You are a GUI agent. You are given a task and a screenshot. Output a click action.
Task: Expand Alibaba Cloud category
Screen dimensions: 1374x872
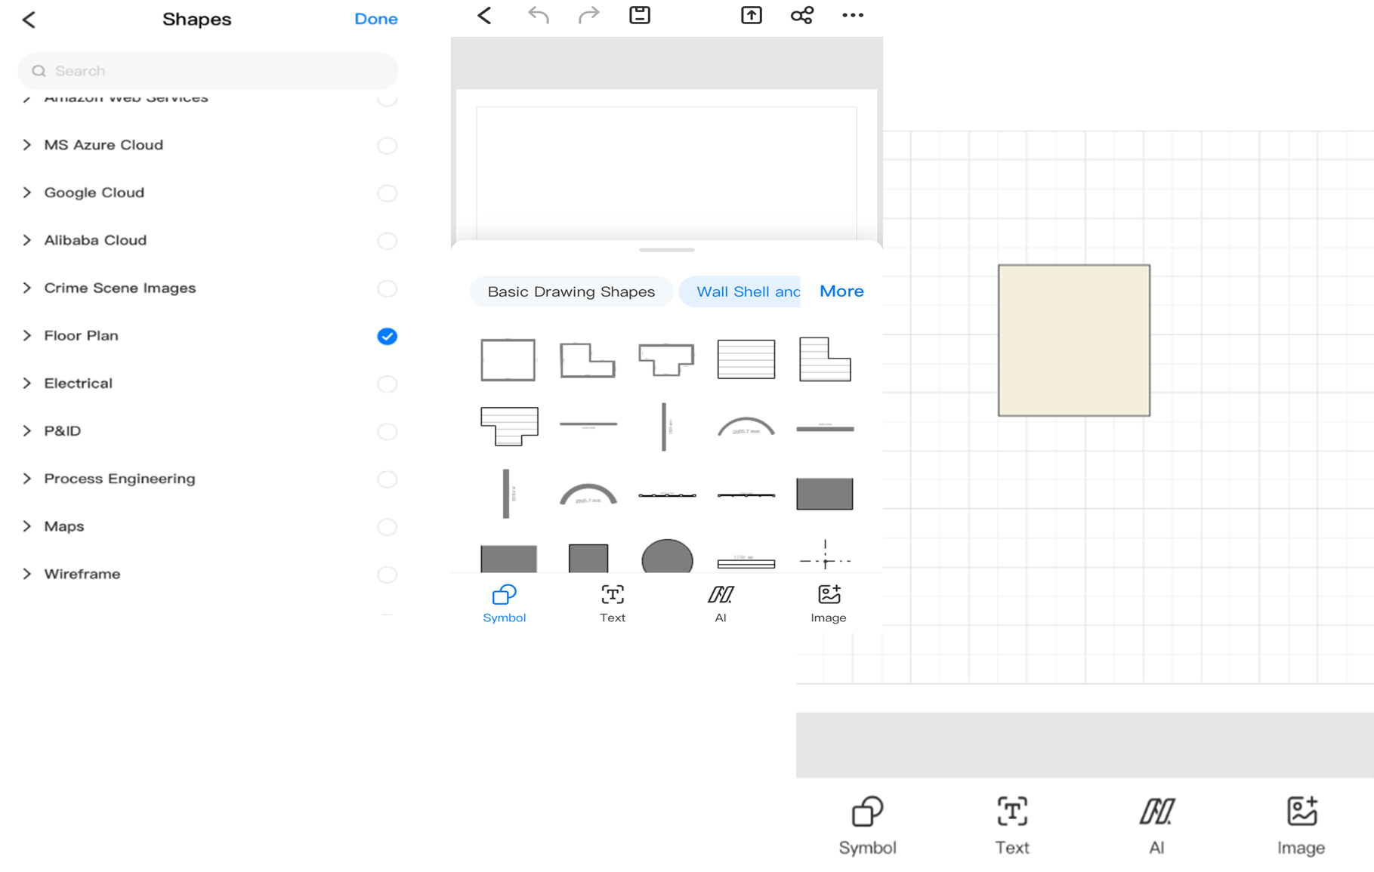pos(27,240)
